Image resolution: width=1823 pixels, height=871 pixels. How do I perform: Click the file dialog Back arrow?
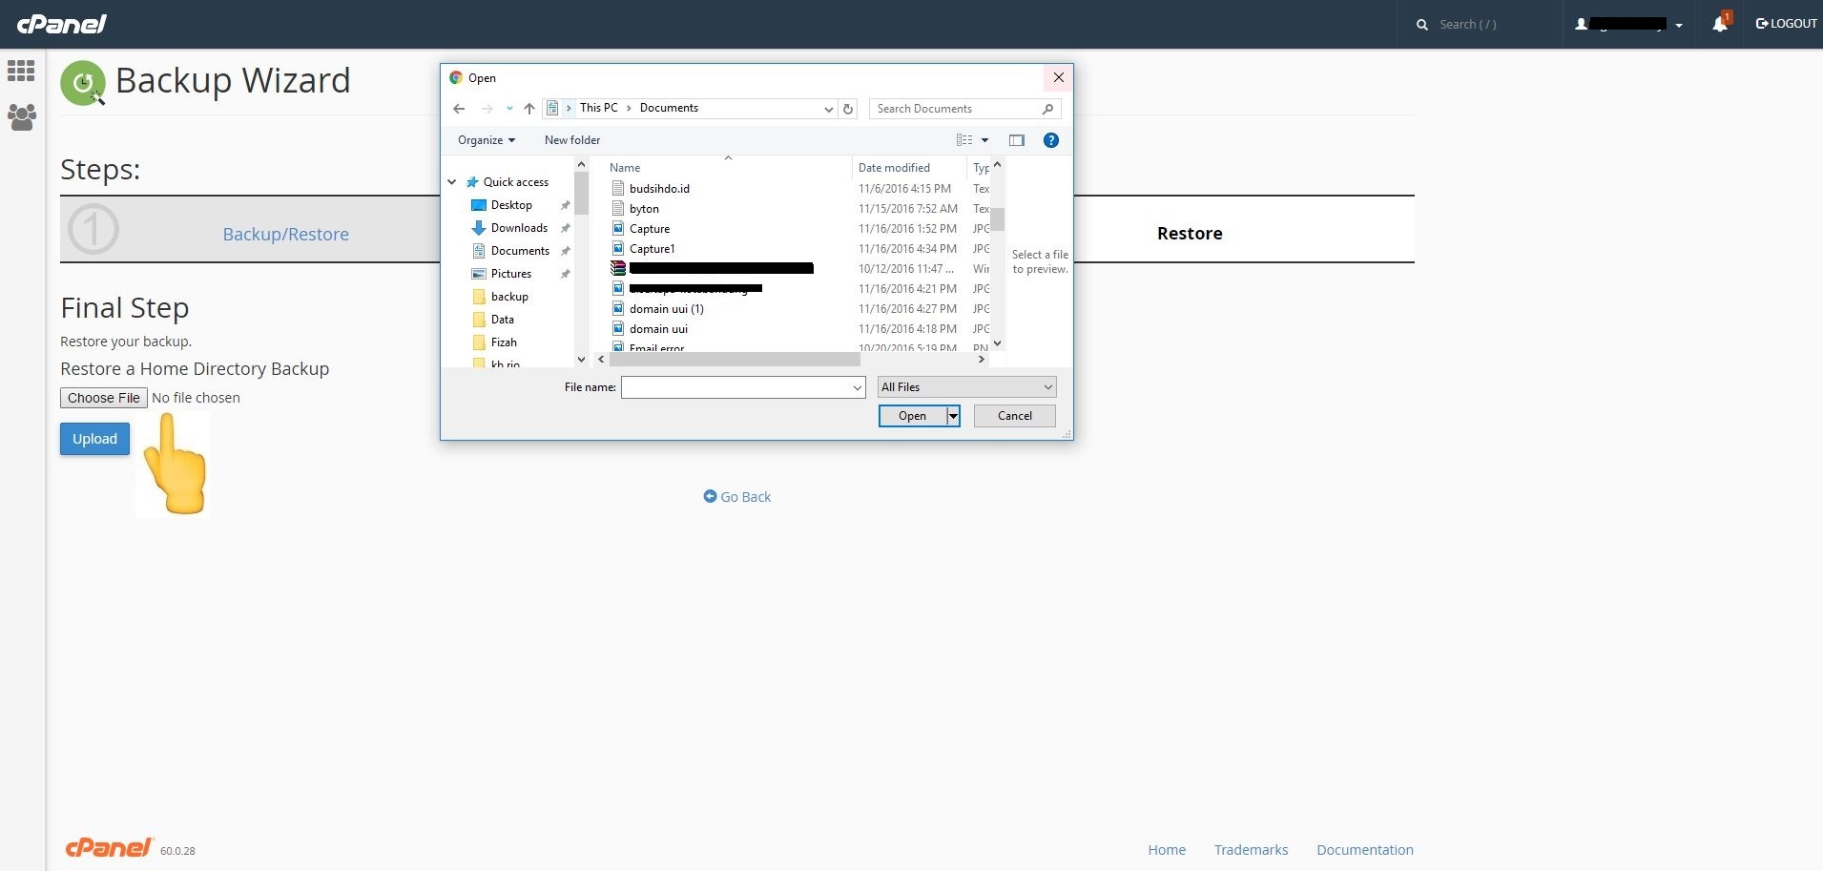point(459,109)
